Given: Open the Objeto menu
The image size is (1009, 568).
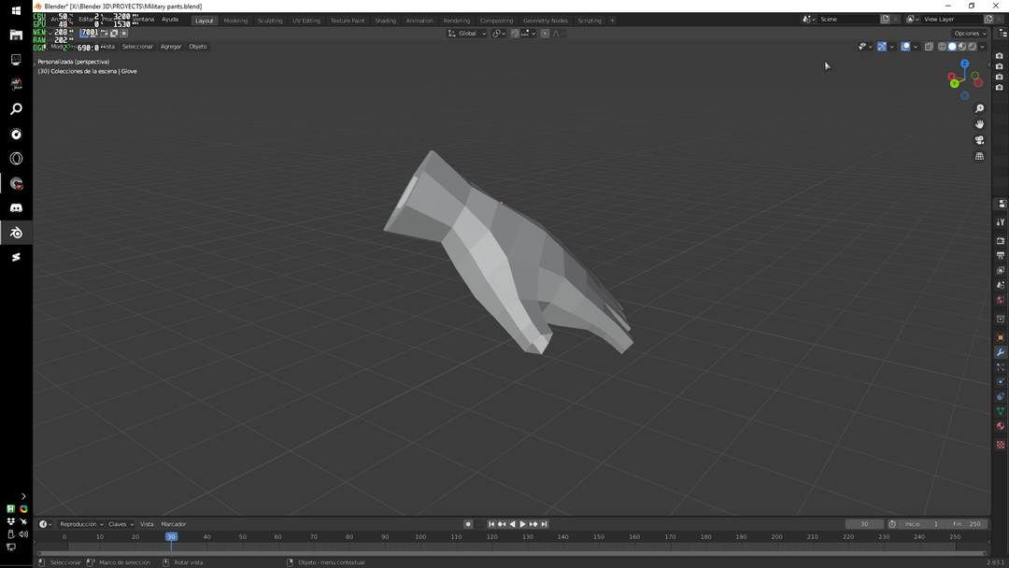Looking at the screenshot, I should [x=198, y=46].
